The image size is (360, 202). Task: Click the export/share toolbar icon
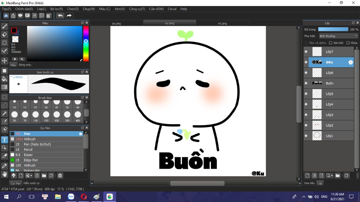click(13, 15)
